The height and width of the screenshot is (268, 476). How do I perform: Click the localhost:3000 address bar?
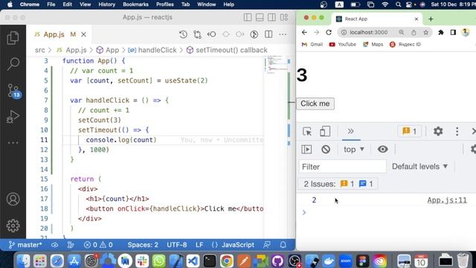point(369,32)
